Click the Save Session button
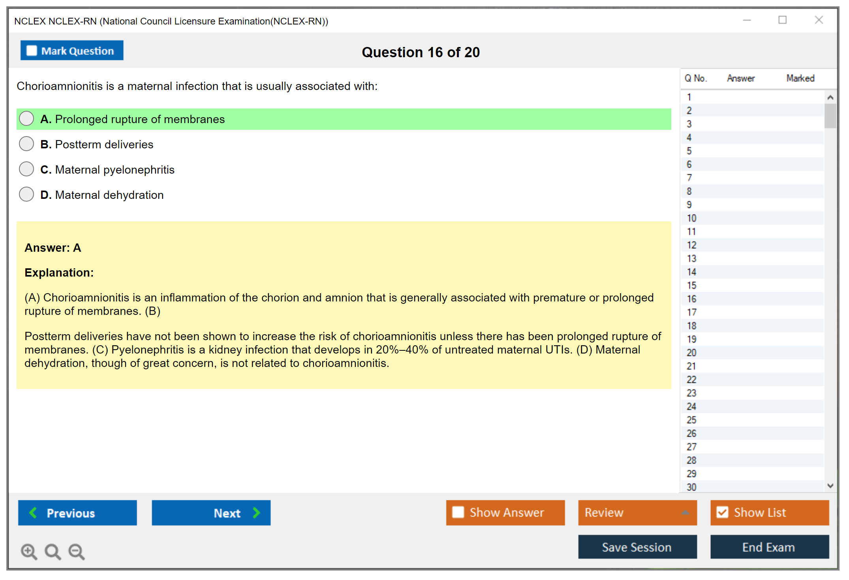This screenshot has height=580, width=849. [637, 547]
